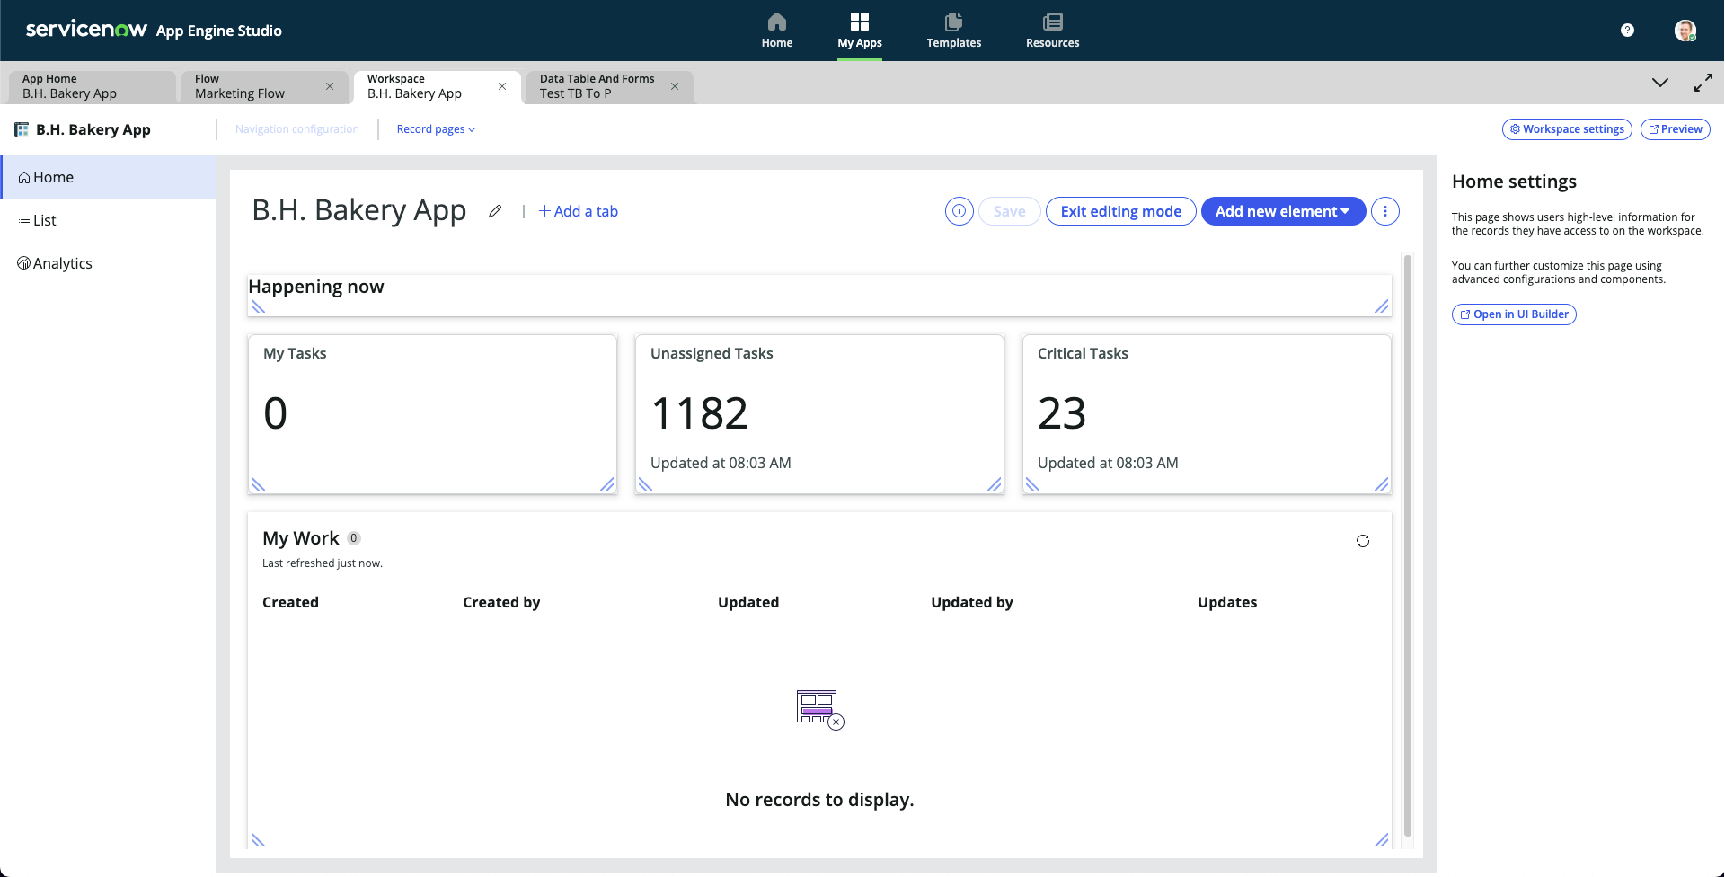Image resolution: width=1725 pixels, height=877 pixels.
Task: Go to Home in the top navigation
Action: 777,31
